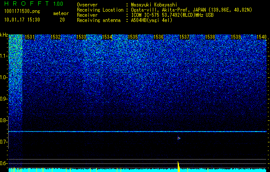Viewport: 270px width, 172px height.
Task: Select the file name 1001171530.png
Action: click(x=22, y=12)
